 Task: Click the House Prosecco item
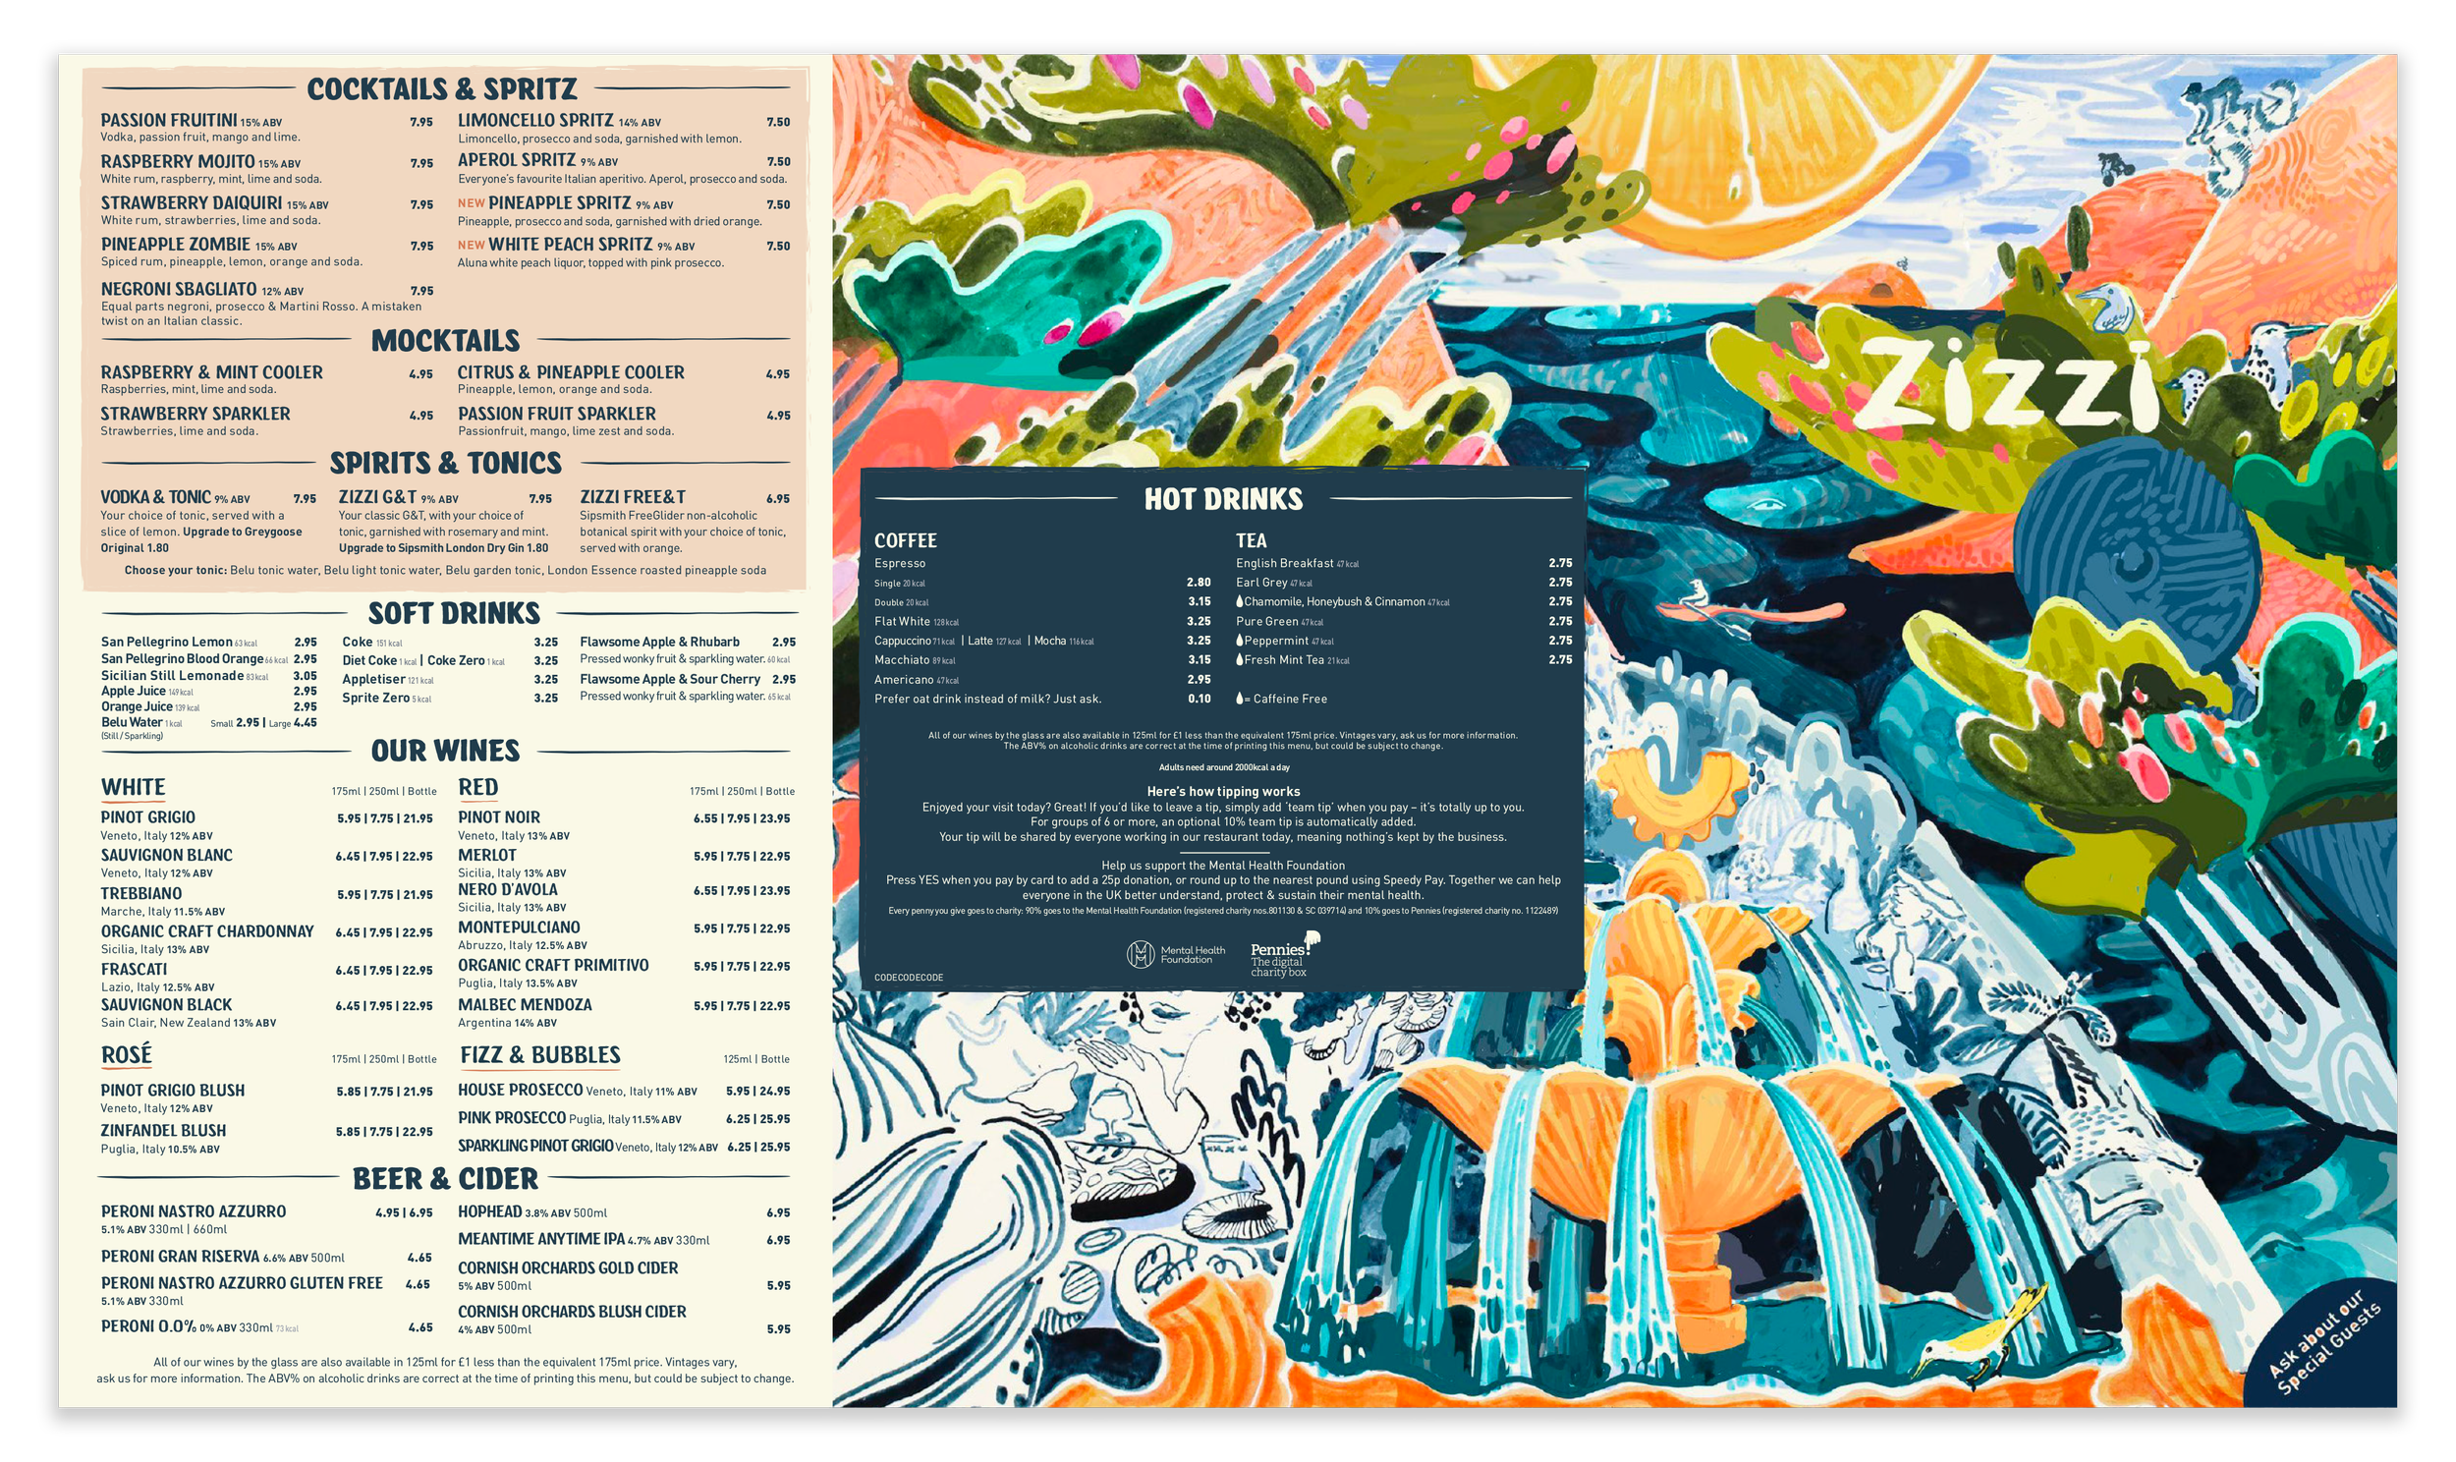point(520,1091)
